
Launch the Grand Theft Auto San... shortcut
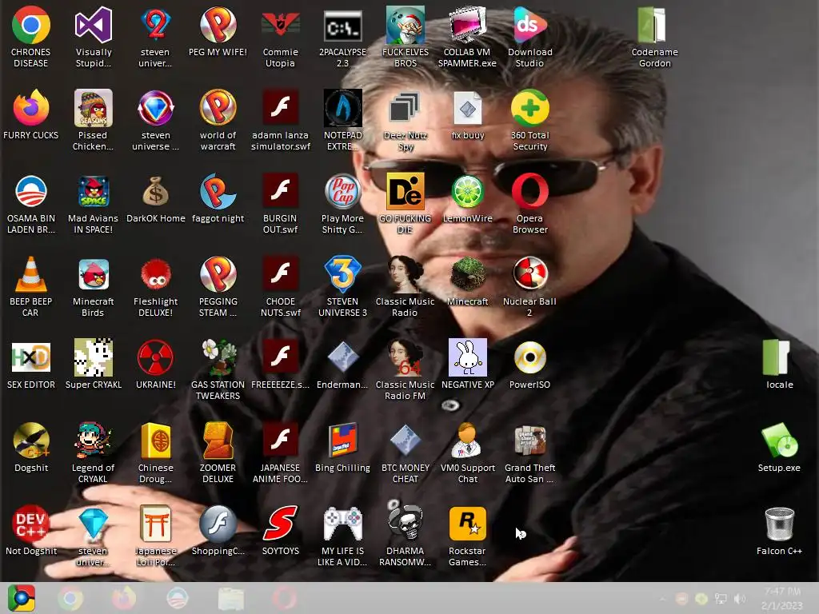tap(529, 441)
